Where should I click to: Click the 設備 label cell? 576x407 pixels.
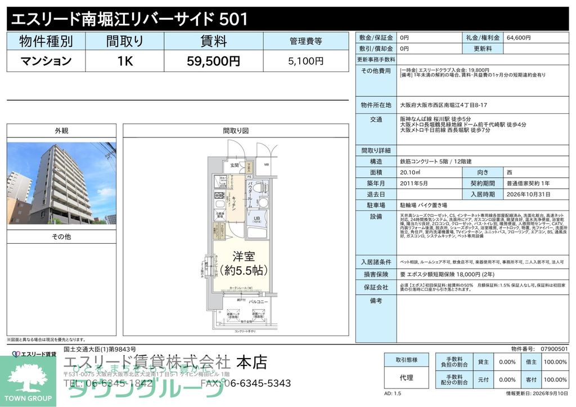pos(376,233)
